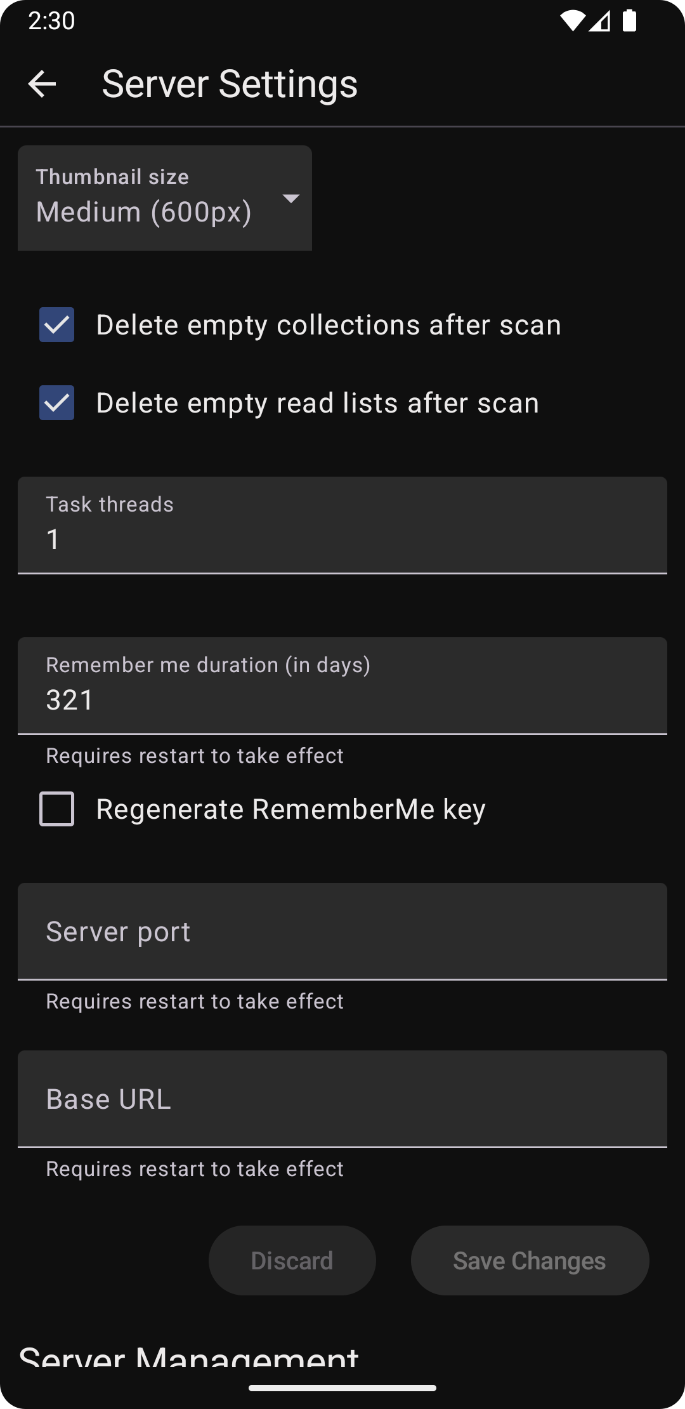Screen dimensions: 685x1409
Task: Tap the clock in the status bar
Action: coord(52,21)
